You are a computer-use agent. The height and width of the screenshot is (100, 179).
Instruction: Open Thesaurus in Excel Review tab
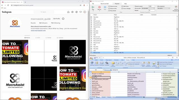102,64
